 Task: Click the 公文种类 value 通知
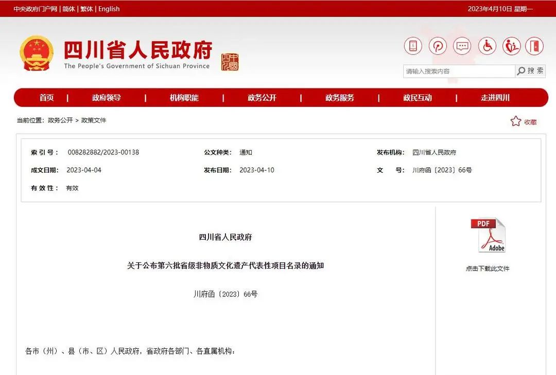point(246,152)
